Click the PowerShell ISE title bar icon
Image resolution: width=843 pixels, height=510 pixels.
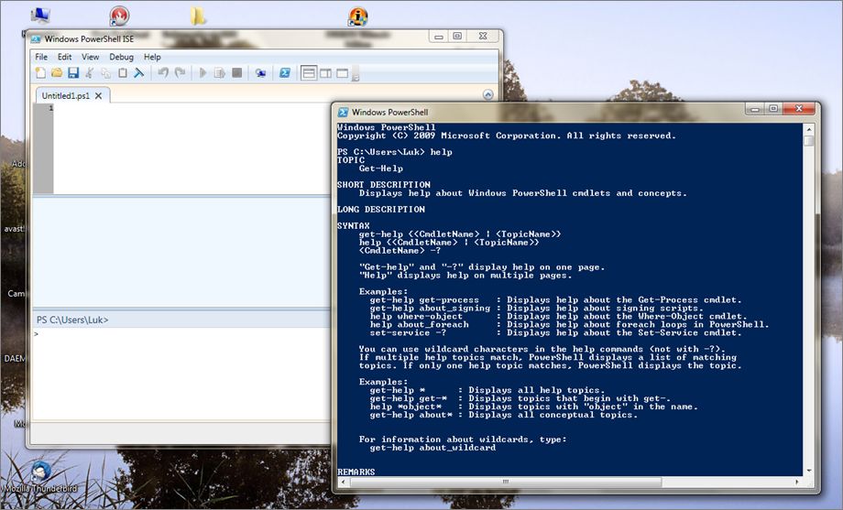point(36,39)
